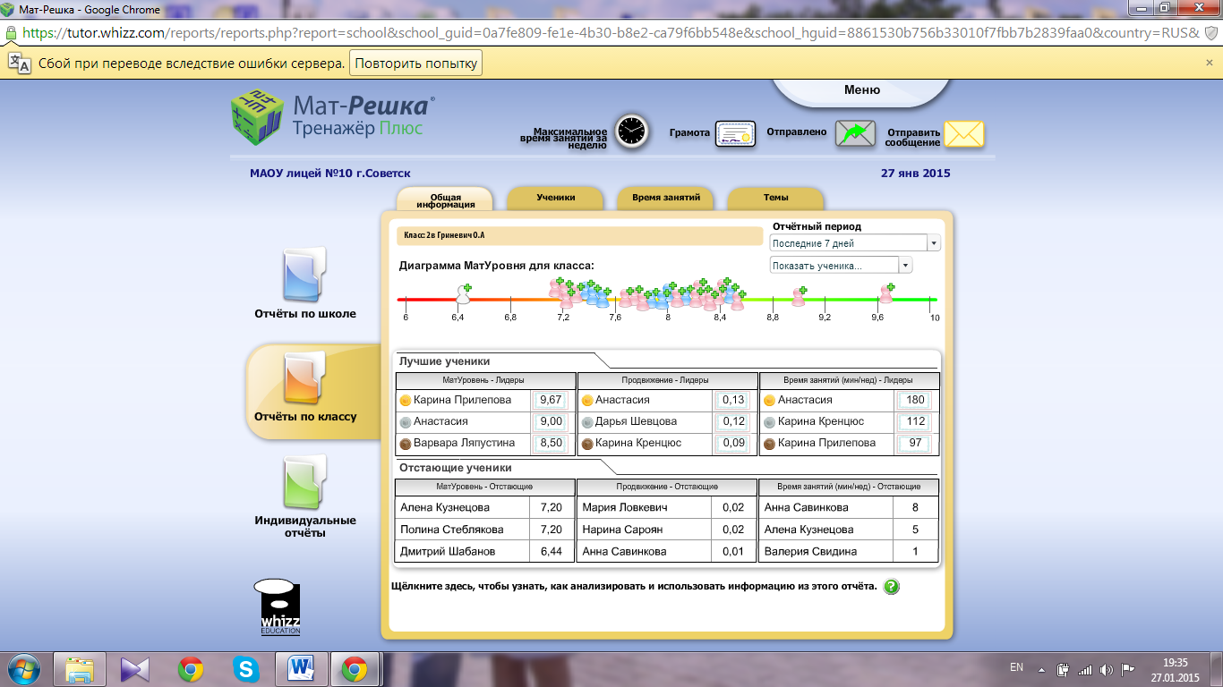This screenshot has width=1223, height=687.
Task: Switch to Microsoft Word on the taskbar
Action: click(301, 669)
